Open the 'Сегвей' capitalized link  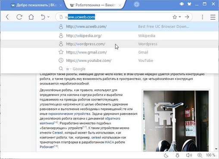point(57,133)
